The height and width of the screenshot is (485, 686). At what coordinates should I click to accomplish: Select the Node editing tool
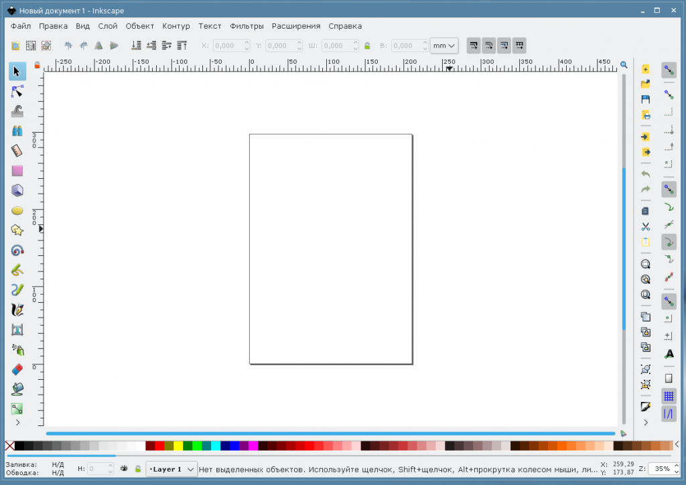[x=17, y=91]
